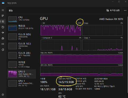
Task: Select the Performance page icon
Action: coord(3,21)
